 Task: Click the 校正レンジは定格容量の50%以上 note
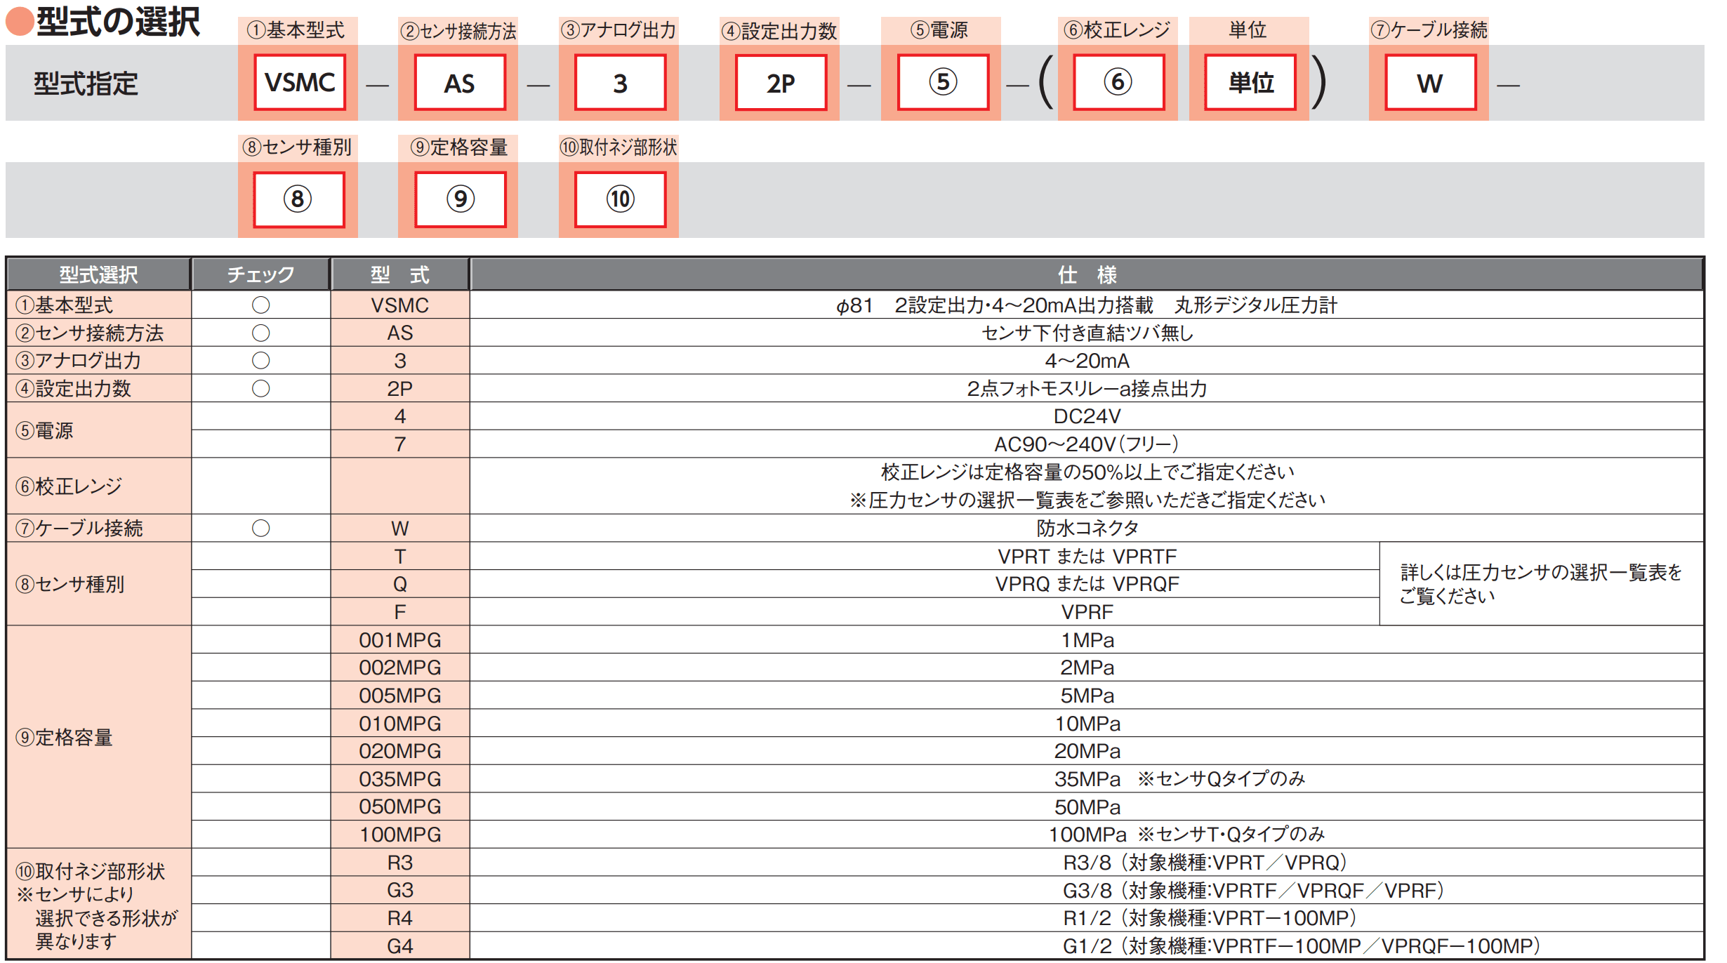click(1087, 472)
